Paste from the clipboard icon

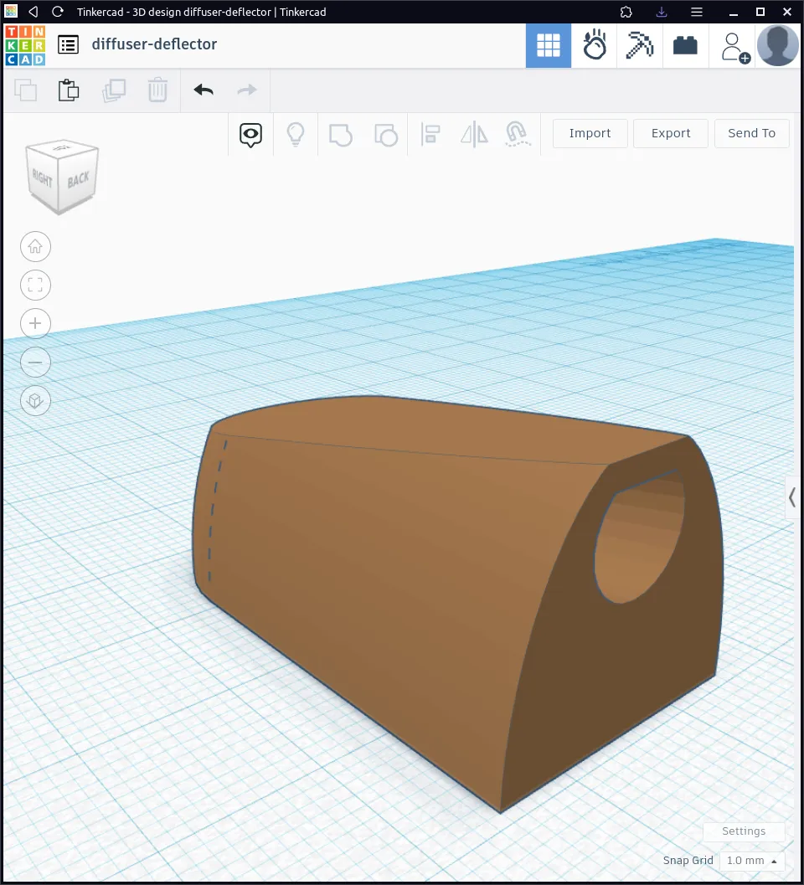(x=69, y=90)
